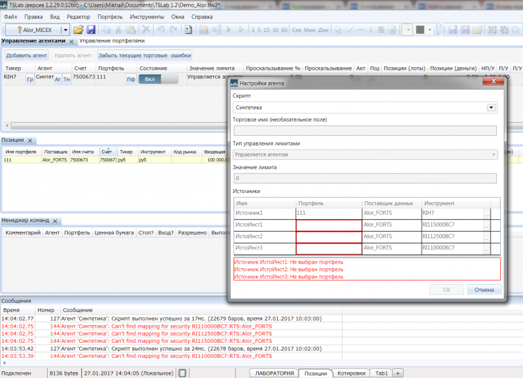Expand the Скрипт dropdown showing Синтетика
Screen dimensions: 523x378
pyautogui.click(x=491, y=108)
